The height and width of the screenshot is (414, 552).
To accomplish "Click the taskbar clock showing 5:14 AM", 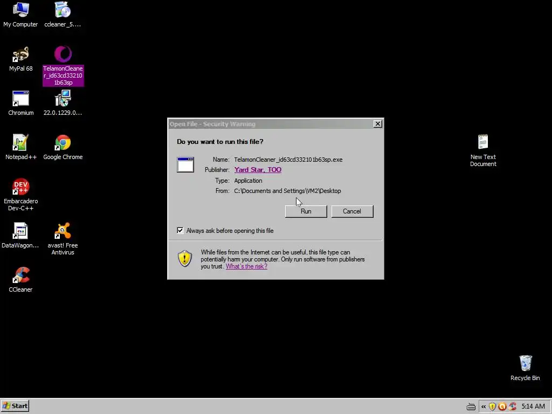I will coord(533,406).
